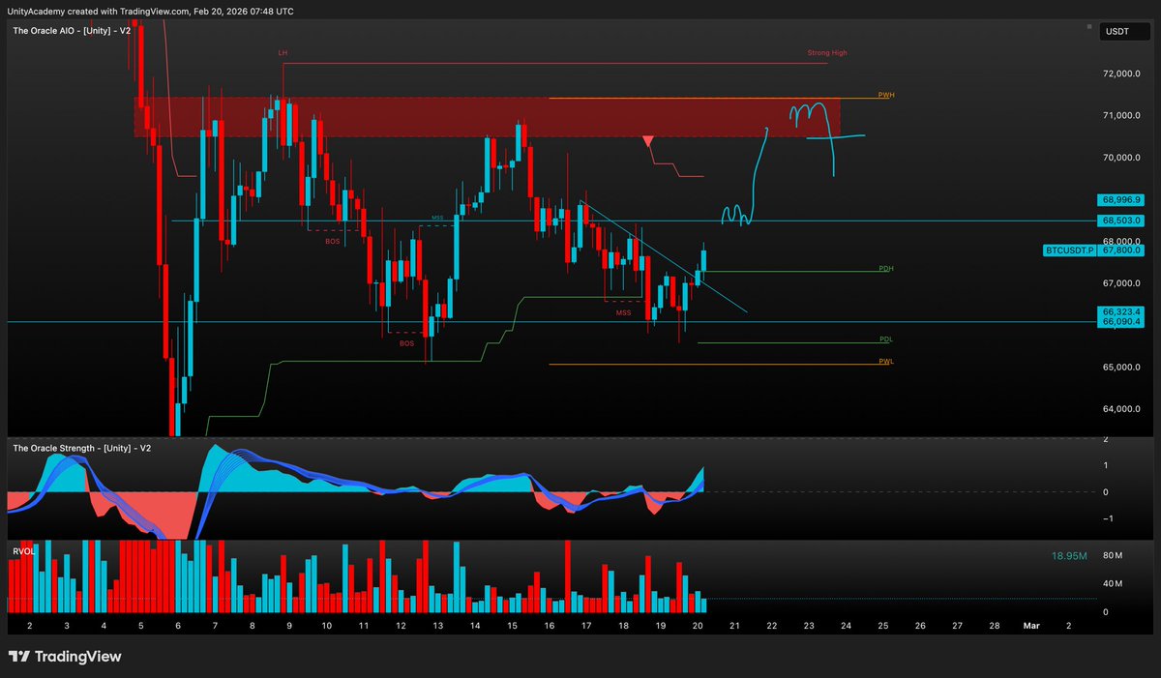Click the TradingView logo
This screenshot has width=1161, height=678.
[66, 657]
